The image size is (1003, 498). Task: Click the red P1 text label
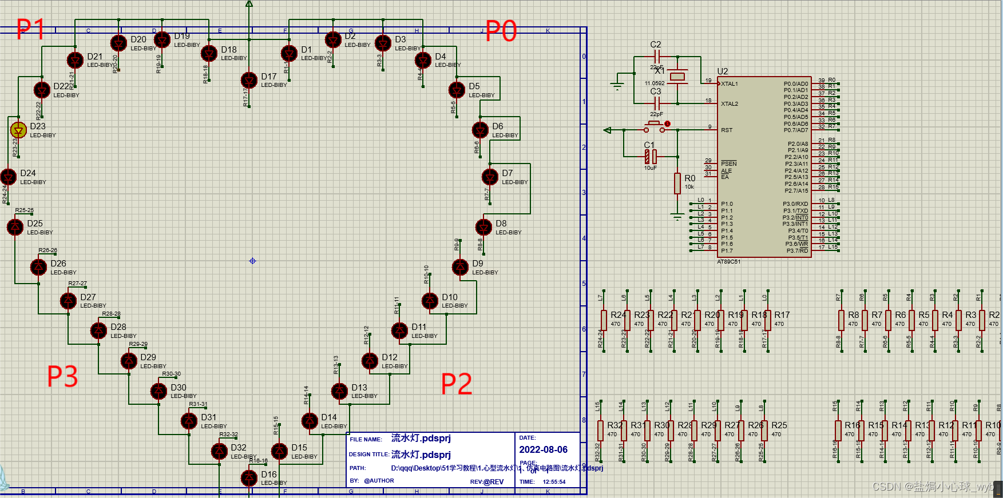[30, 29]
